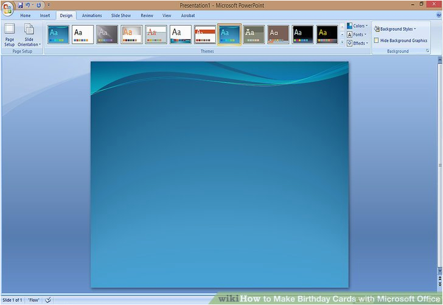Click the blue slide canvas
This screenshot has height=305, width=443.
pos(220,174)
